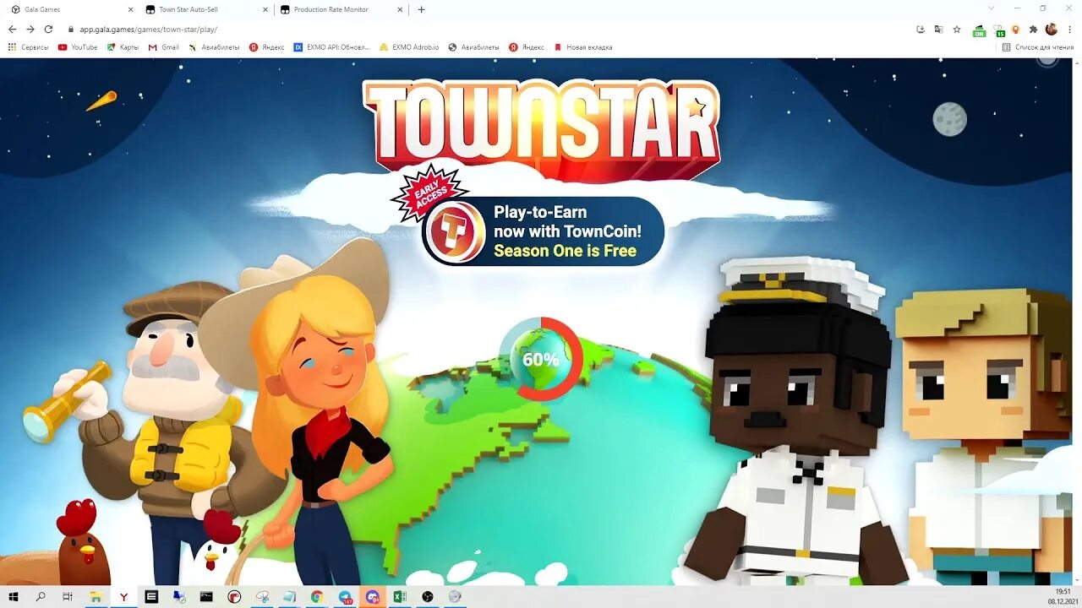The image size is (1082, 608).
Task: Open Excel on the taskbar
Action: (x=400, y=596)
